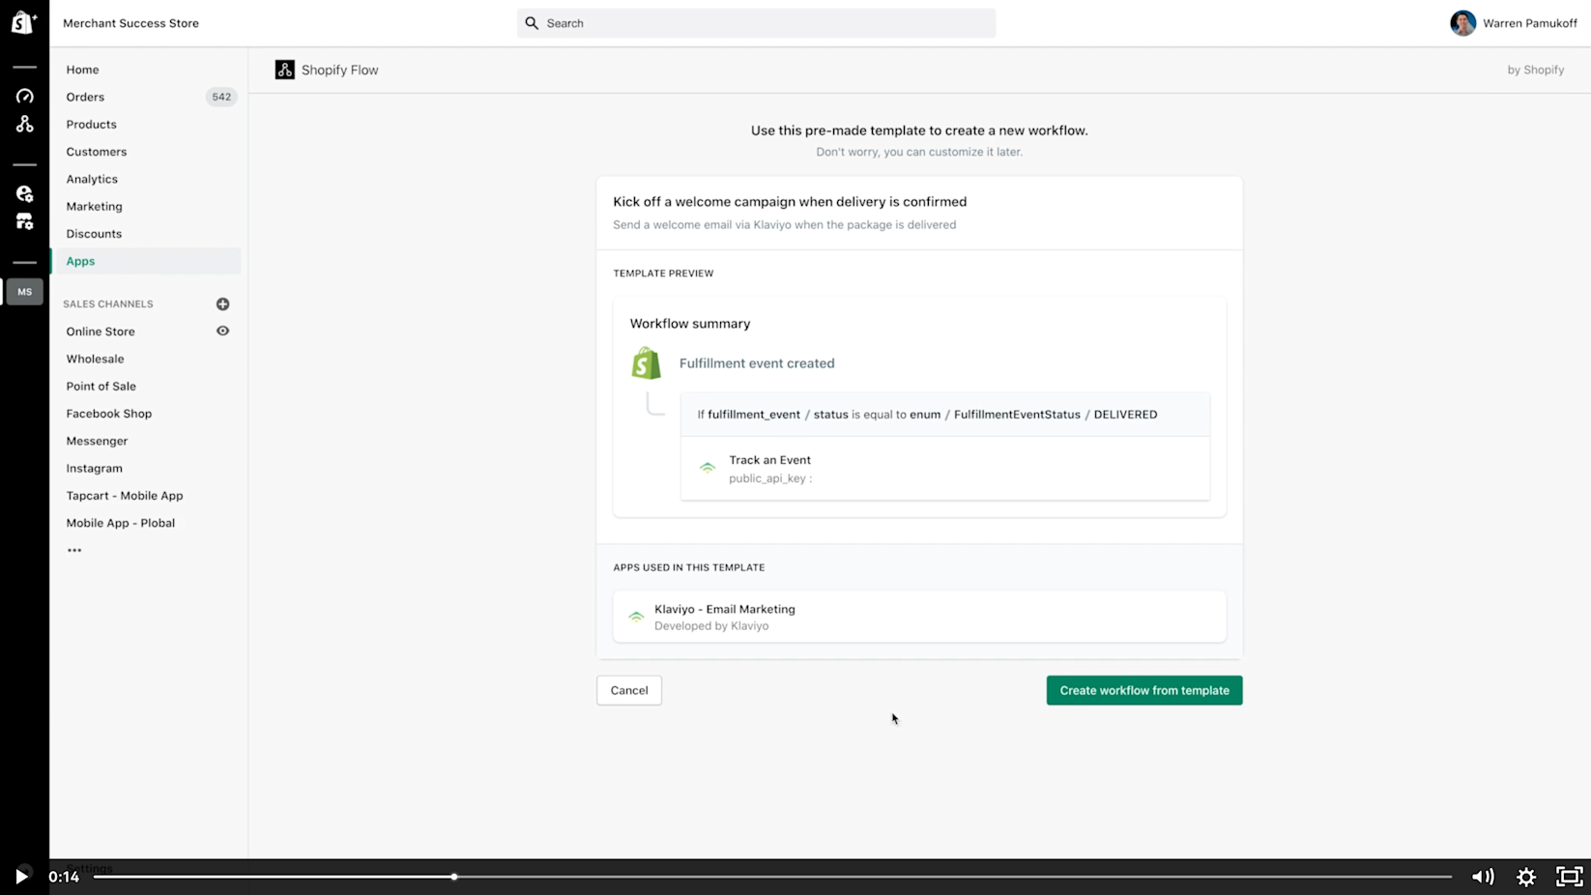
Task: Add a sales channel with the plus icon
Action: 222,303
